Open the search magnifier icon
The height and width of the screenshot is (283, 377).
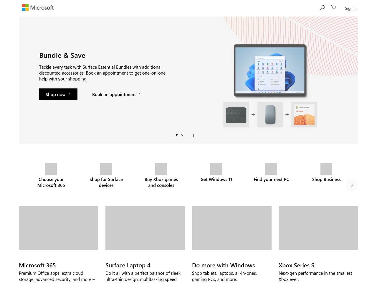[x=323, y=8]
